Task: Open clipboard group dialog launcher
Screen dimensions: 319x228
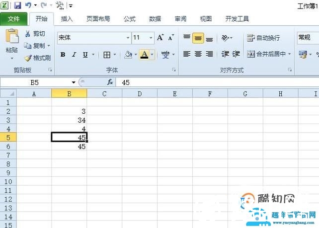Action: (x=50, y=70)
